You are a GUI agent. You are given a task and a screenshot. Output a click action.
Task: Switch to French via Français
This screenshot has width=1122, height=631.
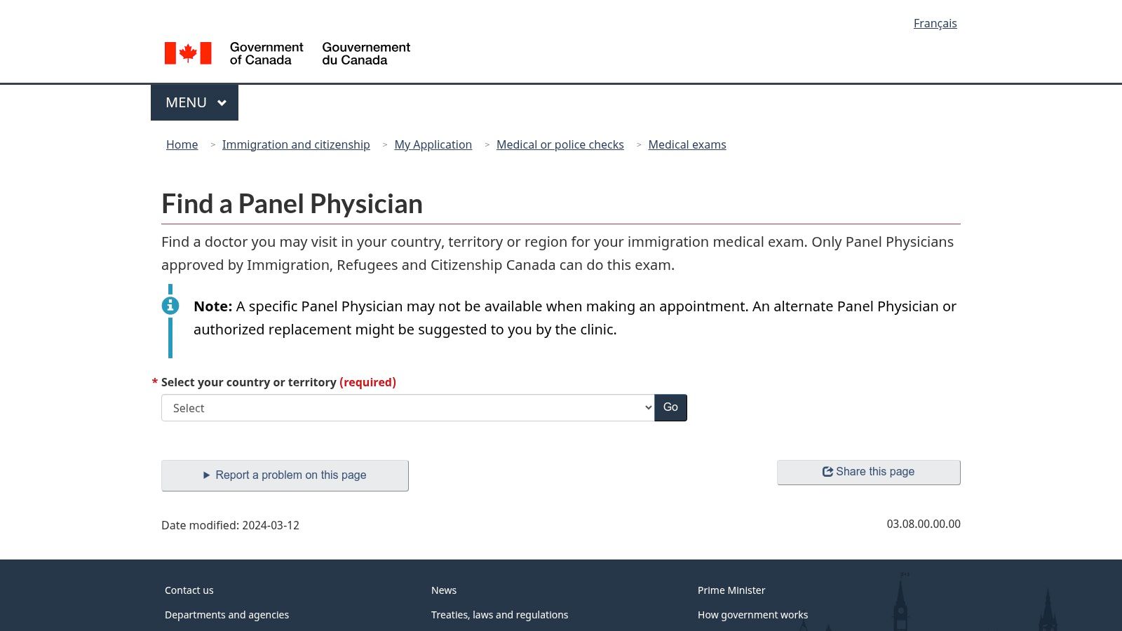point(935,23)
